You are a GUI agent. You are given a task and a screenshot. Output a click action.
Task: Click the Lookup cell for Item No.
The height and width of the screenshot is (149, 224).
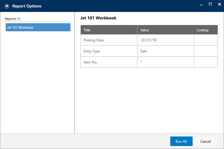206,62
